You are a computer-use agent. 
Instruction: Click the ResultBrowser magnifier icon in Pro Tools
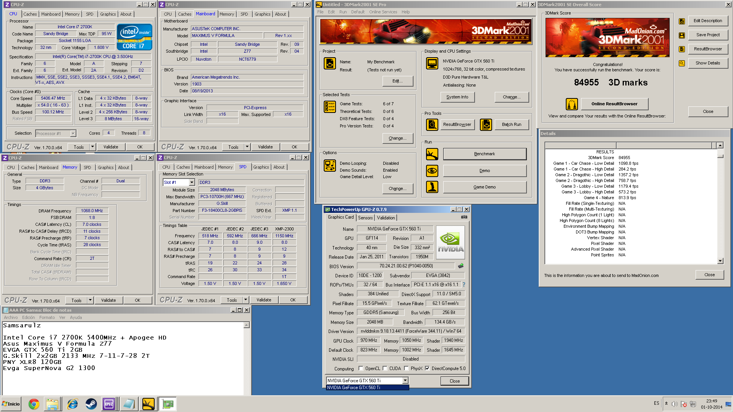pos(432,124)
